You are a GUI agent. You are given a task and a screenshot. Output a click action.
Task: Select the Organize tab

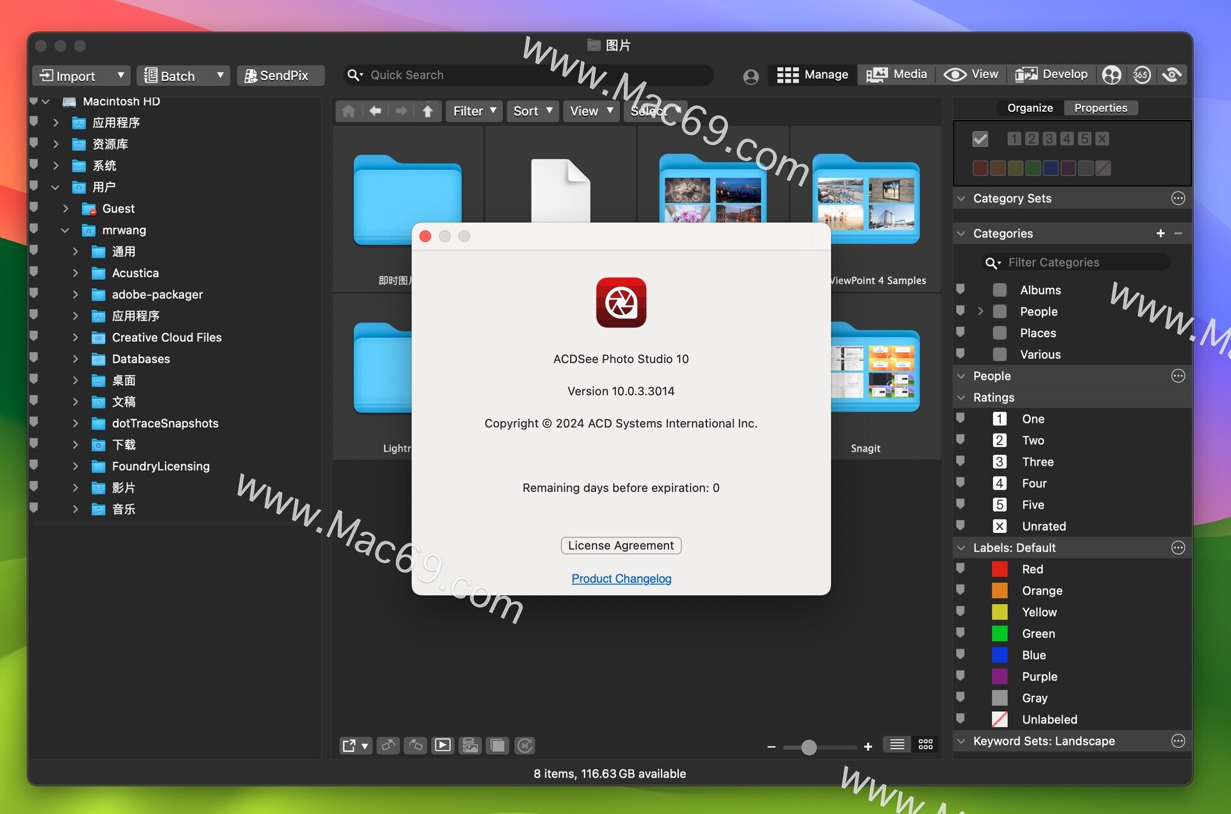coord(1030,108)
